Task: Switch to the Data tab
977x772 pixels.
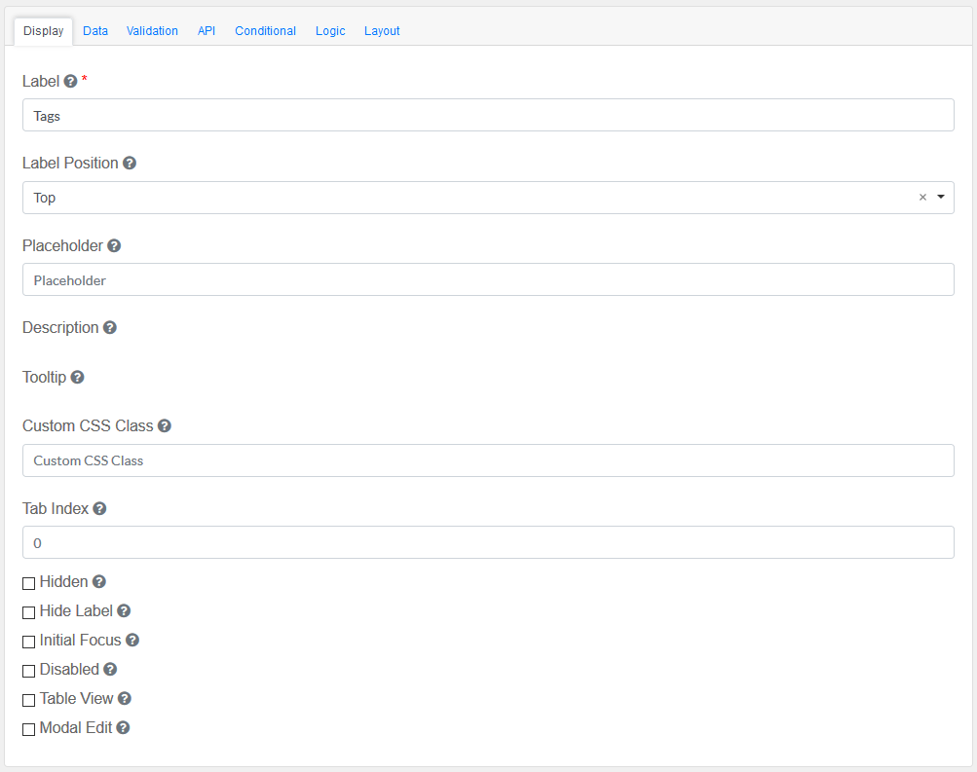Action: [95, 31]
